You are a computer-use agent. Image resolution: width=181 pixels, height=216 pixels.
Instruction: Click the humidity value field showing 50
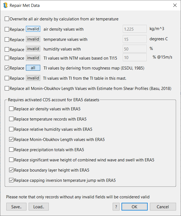pos(134,49)
